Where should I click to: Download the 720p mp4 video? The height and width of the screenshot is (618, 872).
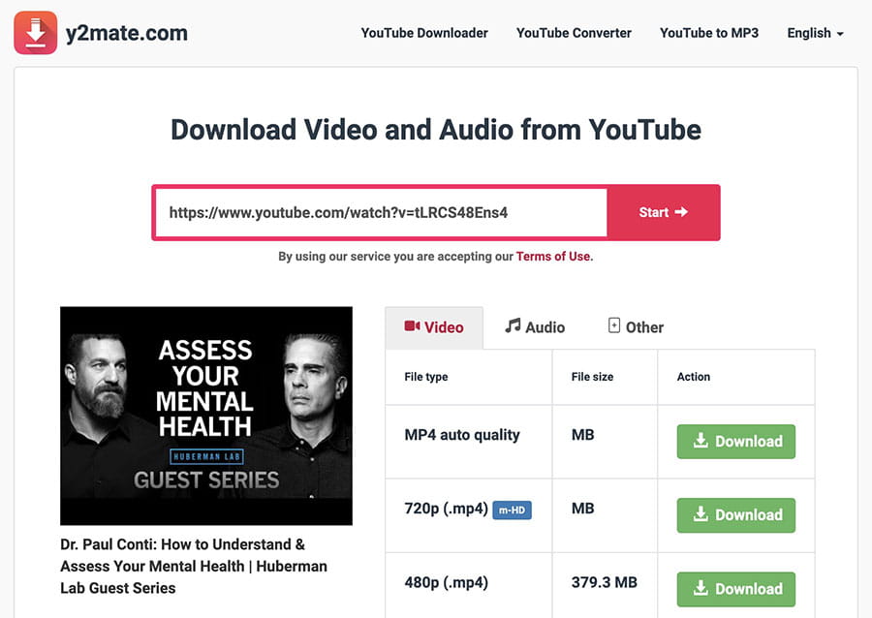coord(735,515)
